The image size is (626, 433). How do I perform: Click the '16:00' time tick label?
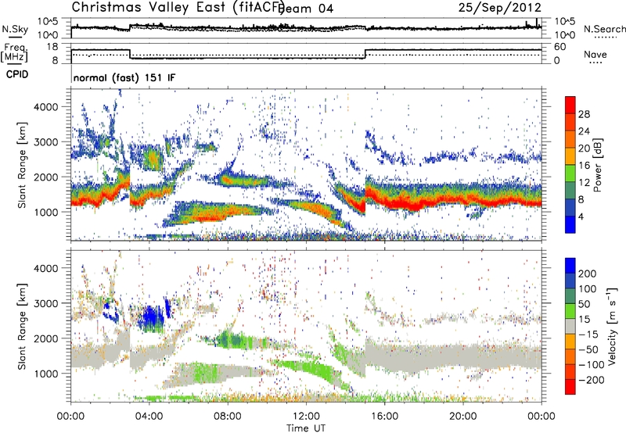384,417
